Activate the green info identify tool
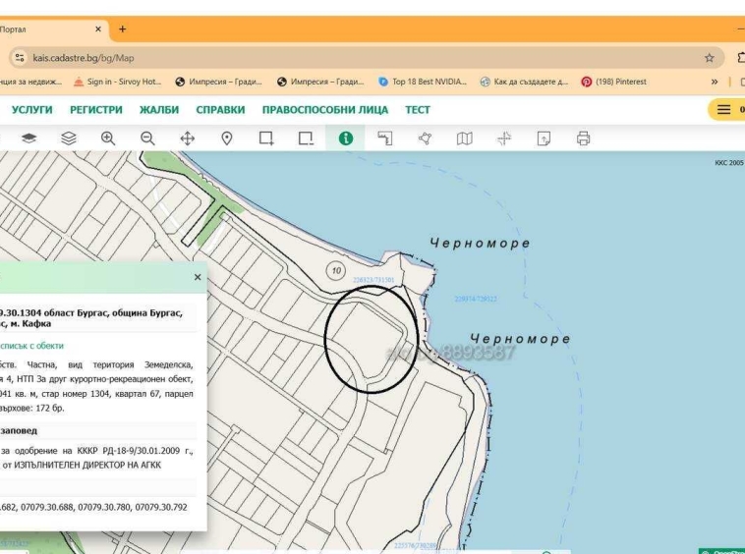The image size is (745, 554). click(x=345, y=139)
